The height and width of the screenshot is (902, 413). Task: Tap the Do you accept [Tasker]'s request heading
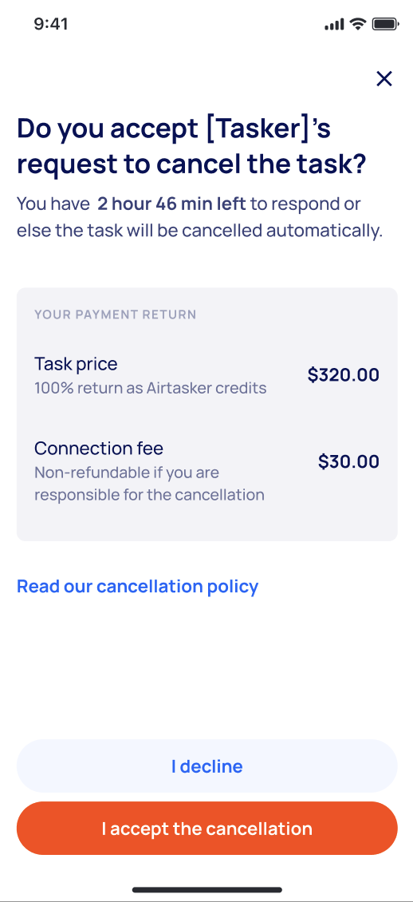click(x=191, y=146)
